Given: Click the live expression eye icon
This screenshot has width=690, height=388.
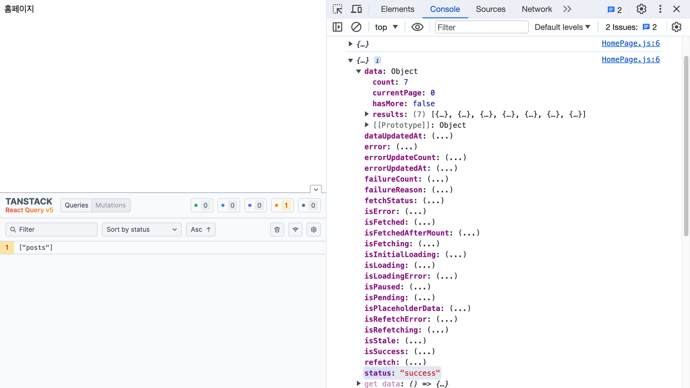Looking at the screenshot, I should click(417, 27).
